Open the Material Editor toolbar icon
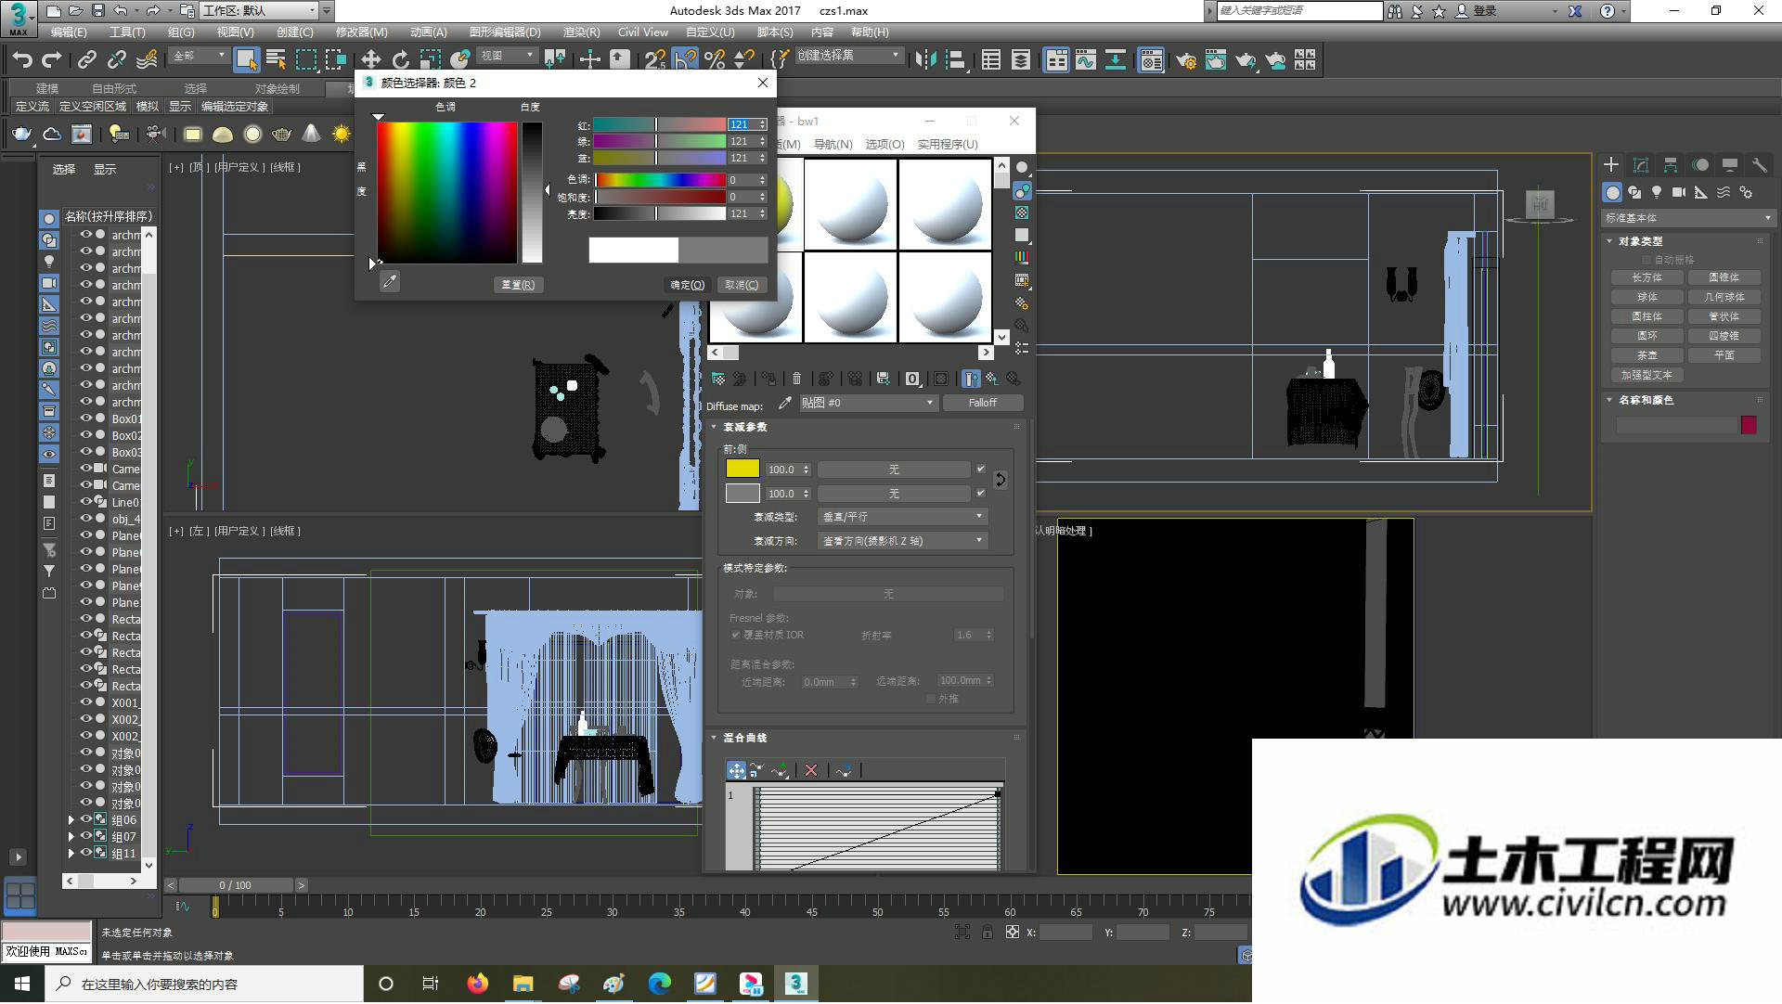 click(x=1151, y=60)
